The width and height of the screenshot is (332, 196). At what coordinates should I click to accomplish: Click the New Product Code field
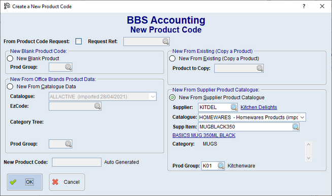click(77, 162)
